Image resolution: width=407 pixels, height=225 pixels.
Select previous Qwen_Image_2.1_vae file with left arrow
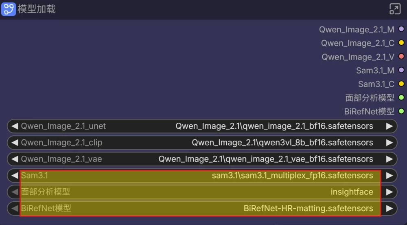click(15, 159)
